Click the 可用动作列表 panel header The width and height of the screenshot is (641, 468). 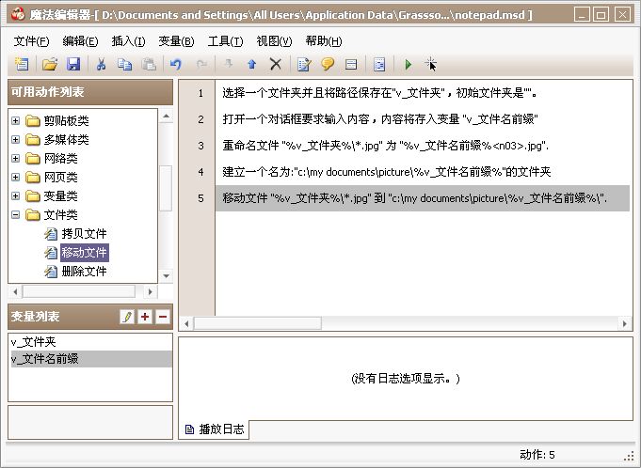90,92
